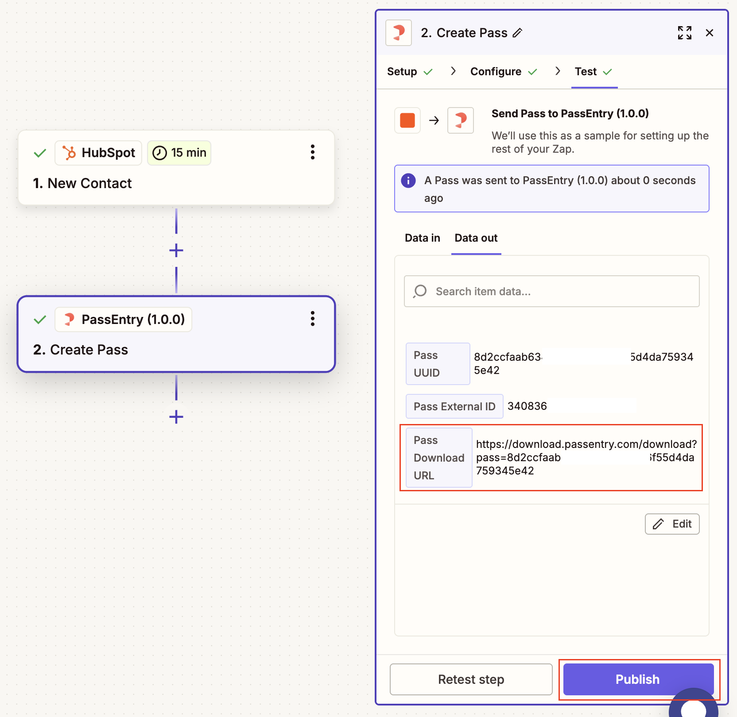
Task: Switch to the Data in tab
Action: click(423, 238)
